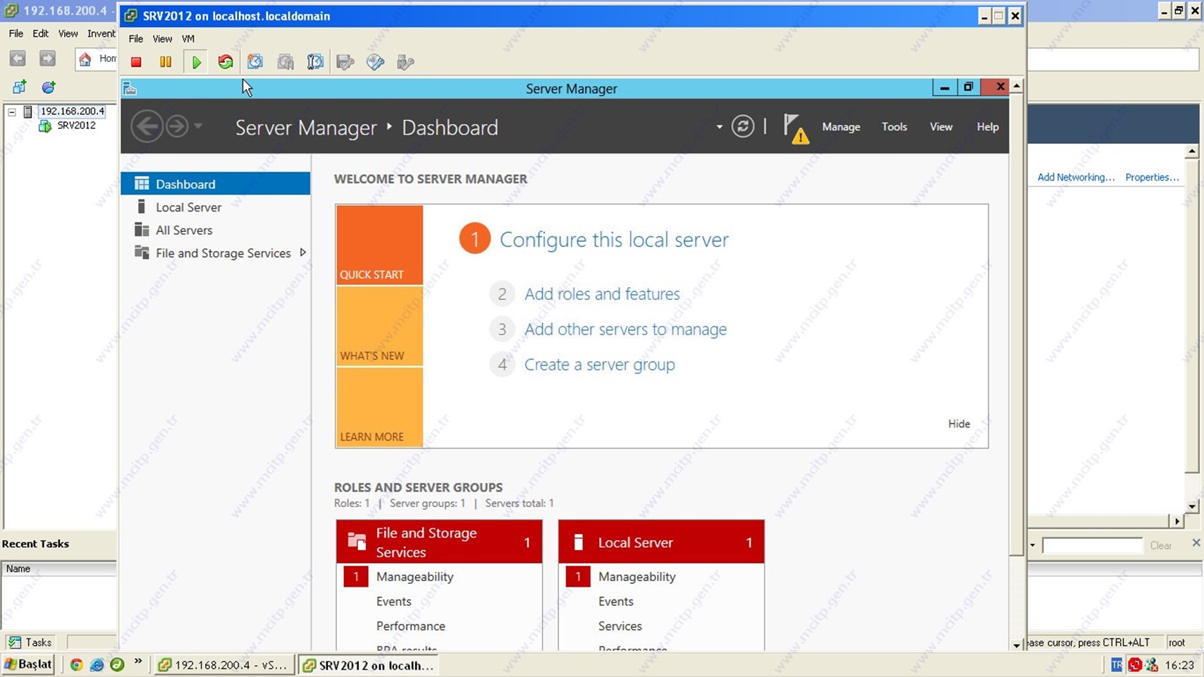
Task: Open File and Storage Services role tile header
Action: pyautogui.click(x=439, y=542)
